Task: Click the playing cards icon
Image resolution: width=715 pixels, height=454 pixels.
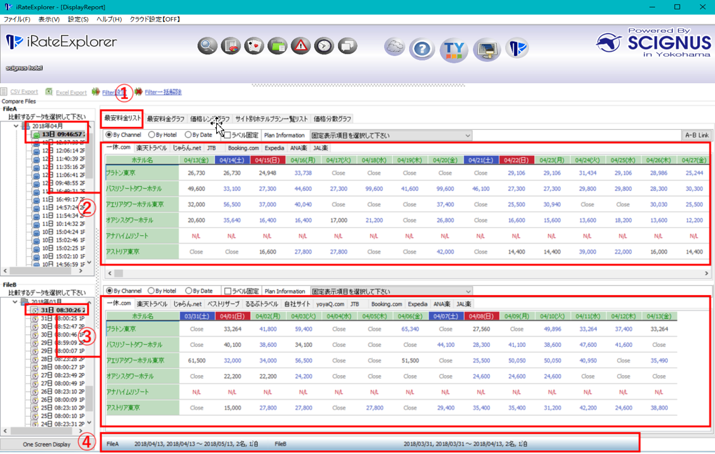Action: tap(253, 46)
